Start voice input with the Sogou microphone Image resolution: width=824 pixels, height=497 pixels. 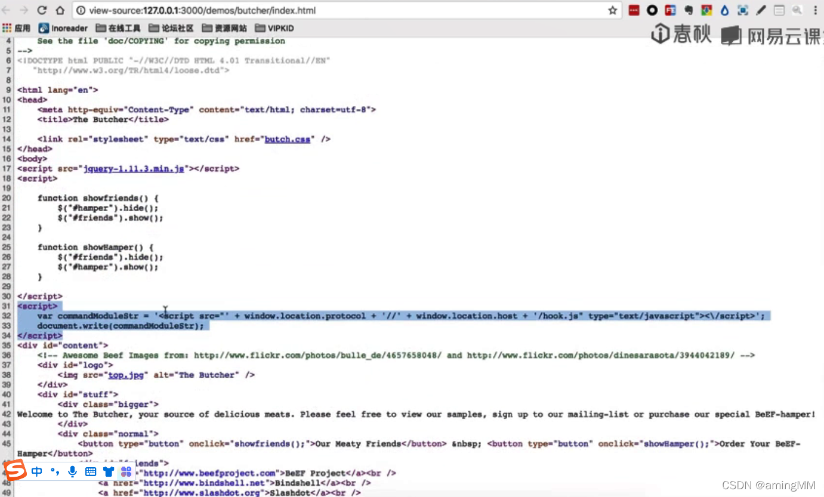[72, 471]
